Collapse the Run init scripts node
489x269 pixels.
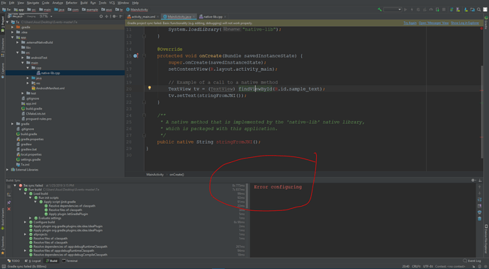[30, 198]
